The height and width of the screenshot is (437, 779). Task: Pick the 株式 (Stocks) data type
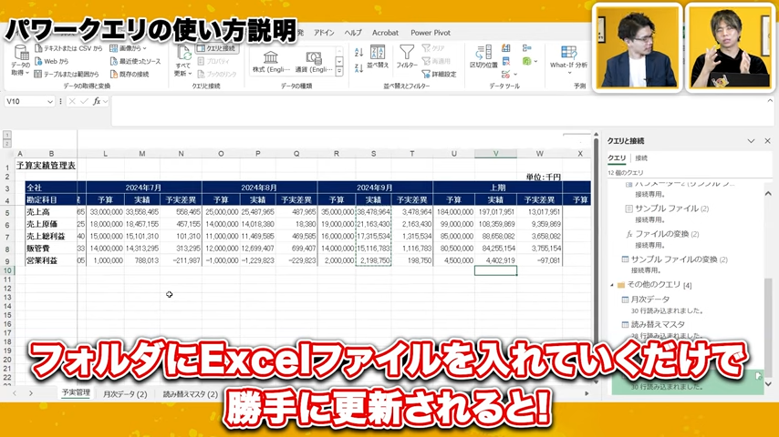tap(271, 62)
